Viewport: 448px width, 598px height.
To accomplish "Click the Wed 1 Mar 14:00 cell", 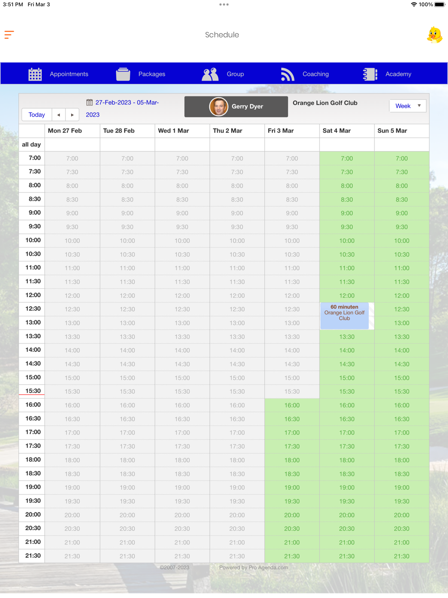I will 182,351.
